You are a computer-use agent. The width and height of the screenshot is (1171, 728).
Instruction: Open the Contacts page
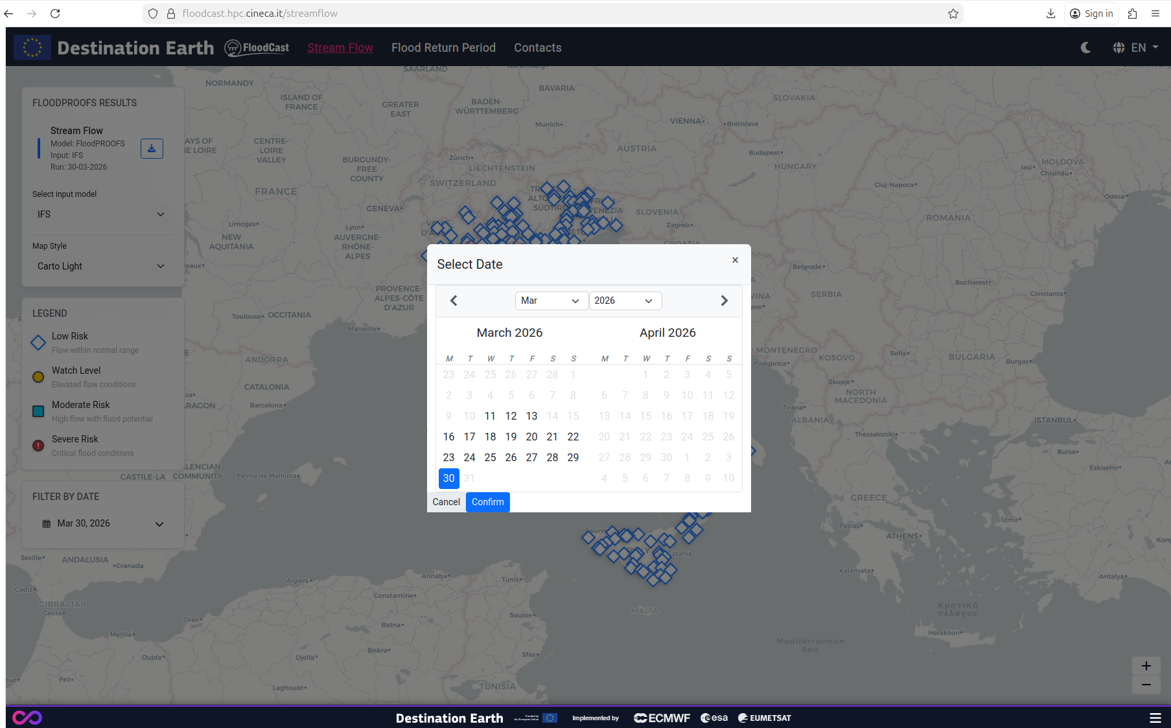click(538, 47)
